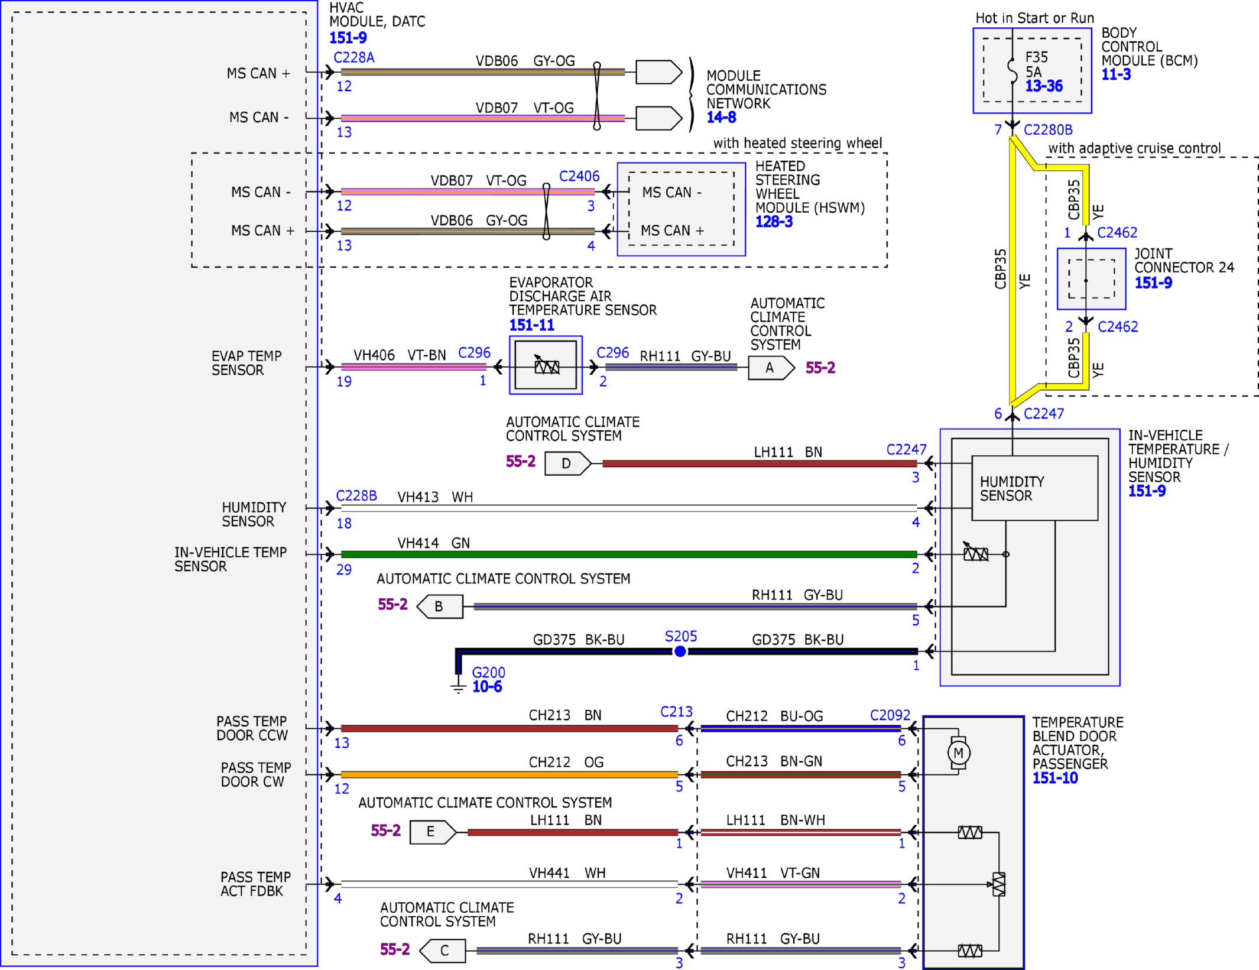Open the 11-3 Body Control Module reference

(1116, 74)
